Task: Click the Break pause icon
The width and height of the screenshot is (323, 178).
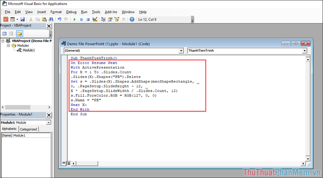Action: [x=81, y=19]
